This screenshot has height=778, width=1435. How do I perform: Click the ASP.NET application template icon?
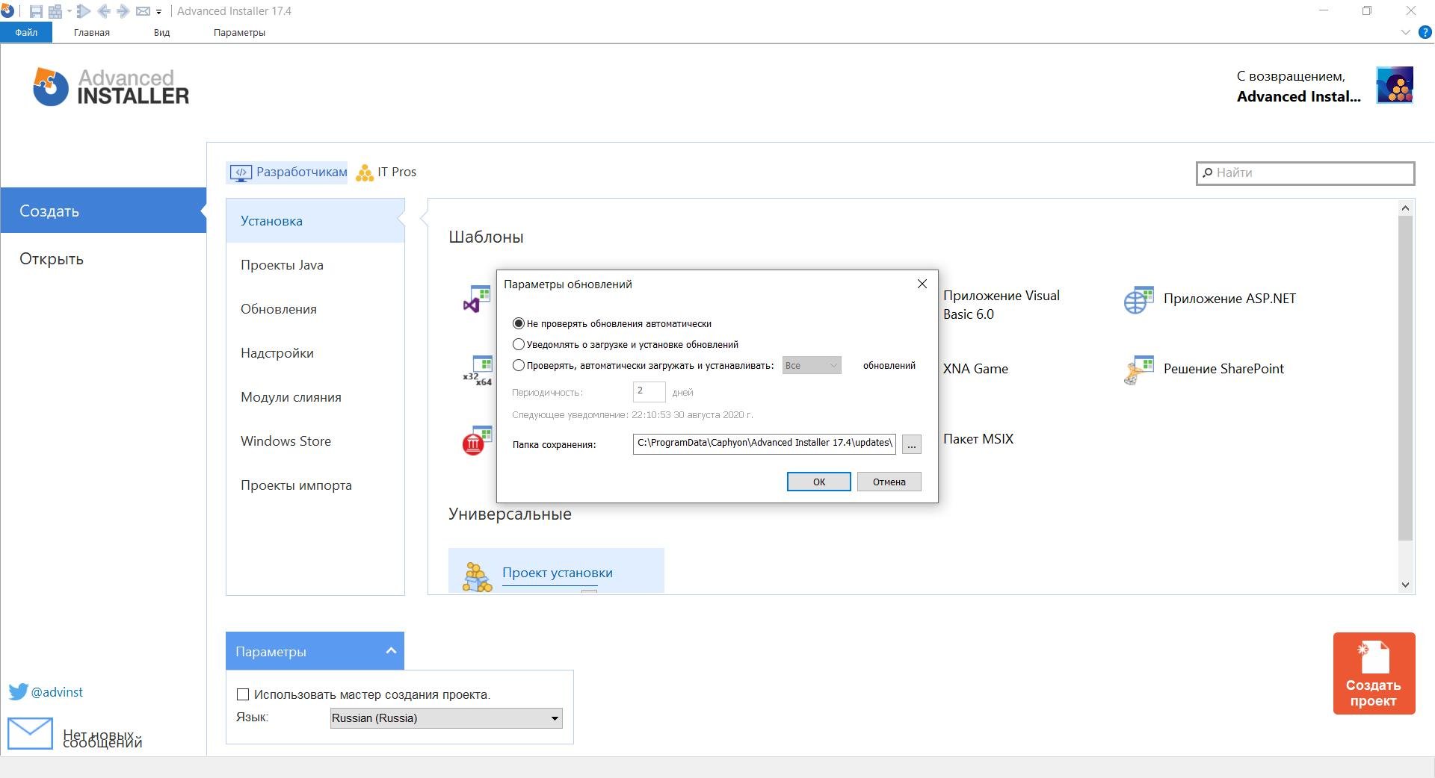pyautogui.click(x=1138, y=299)
